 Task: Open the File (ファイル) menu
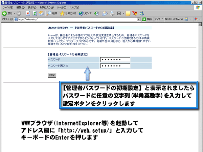8,7
